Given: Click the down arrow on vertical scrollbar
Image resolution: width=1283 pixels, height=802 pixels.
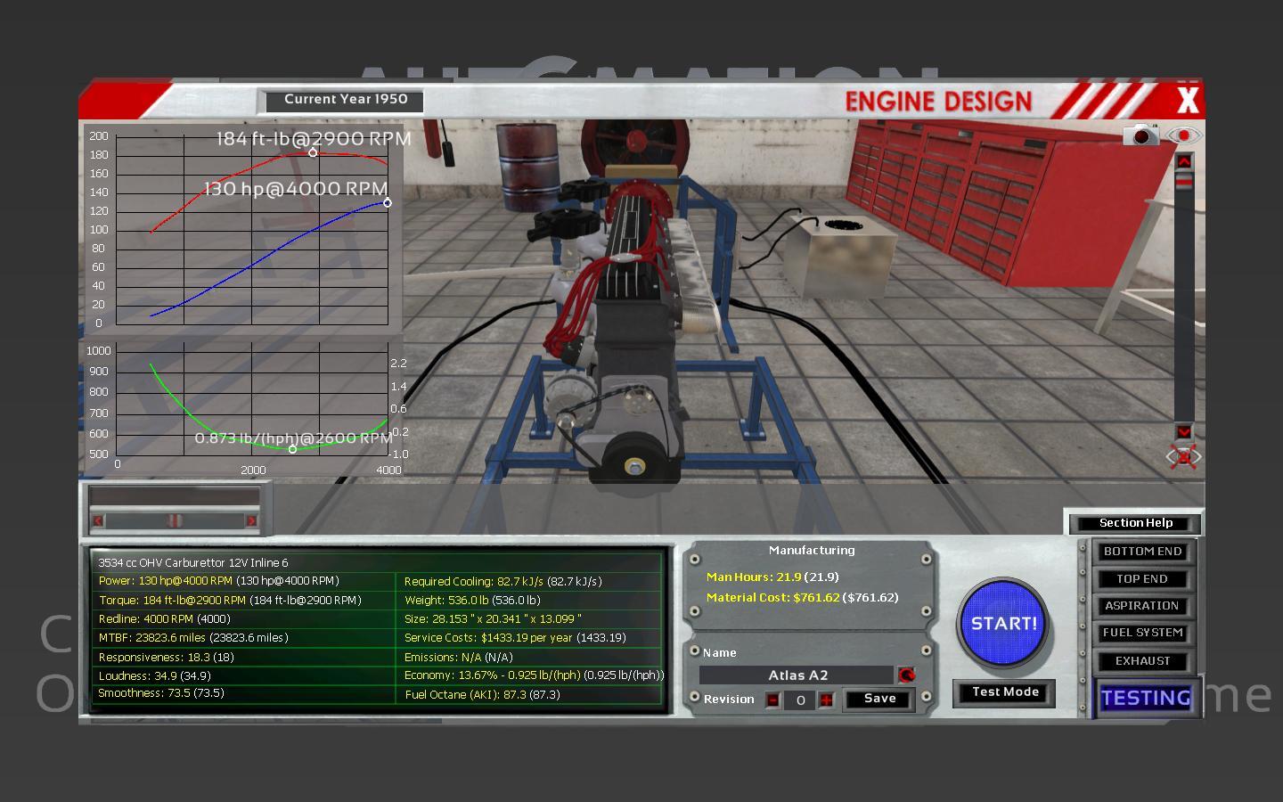Looking at the screenshot, I should click(1183, 431).
